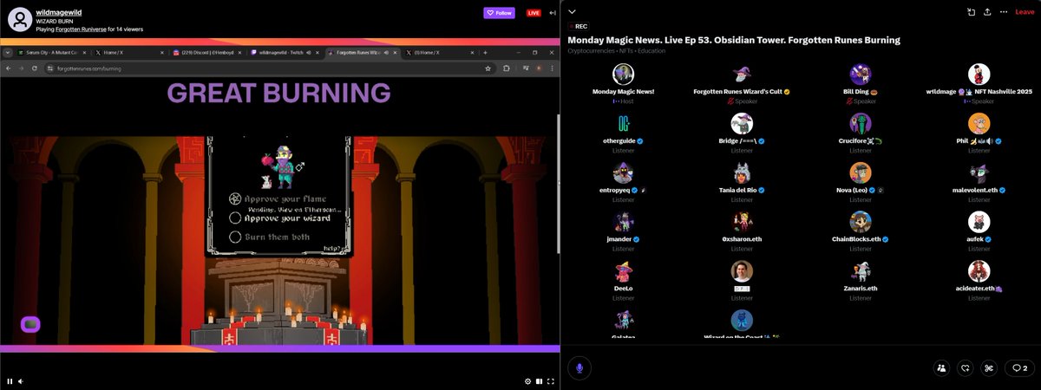Screen dimensions: 1041x390
Task: Select Approve your flame option
Action: point(278,199)
